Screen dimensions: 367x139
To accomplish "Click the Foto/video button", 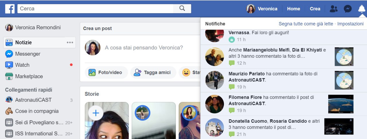I will click(106, 72).
